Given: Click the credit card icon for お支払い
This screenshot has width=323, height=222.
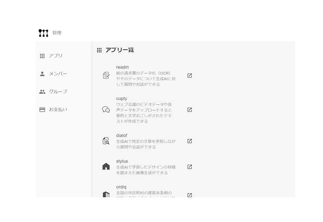Looking at the screenshot, I should (42, 110).
